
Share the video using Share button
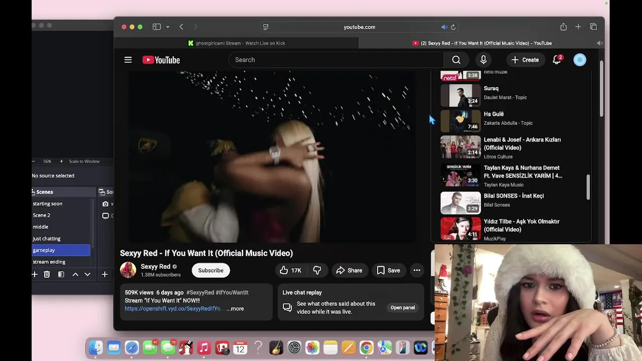(349, 270)
